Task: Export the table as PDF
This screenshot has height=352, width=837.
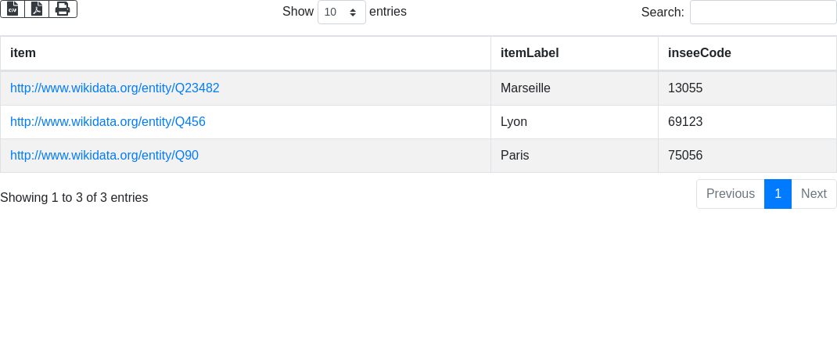Action: tap(37, 9)
